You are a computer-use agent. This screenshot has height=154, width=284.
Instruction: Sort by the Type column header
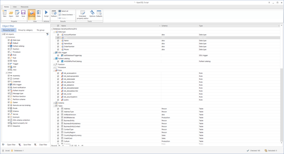click(239, 26)
